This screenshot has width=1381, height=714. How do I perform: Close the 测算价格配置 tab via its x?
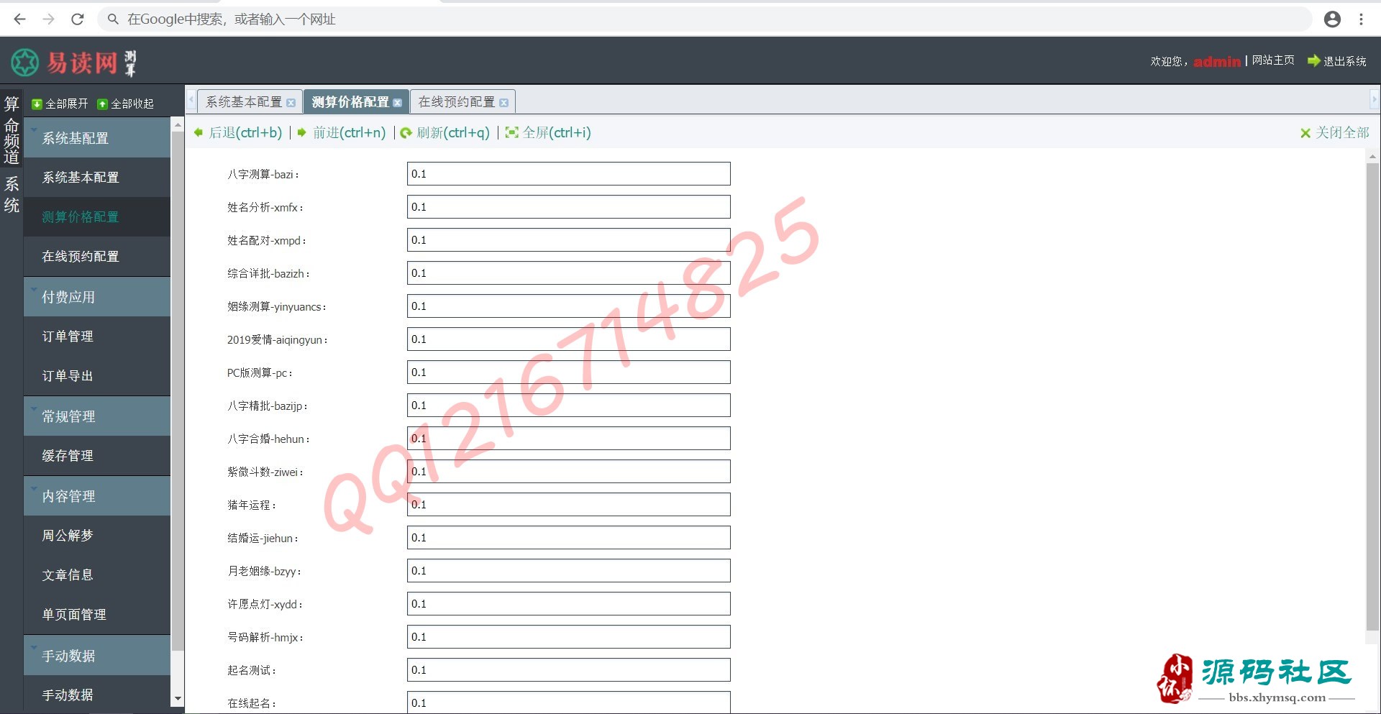[397, 103]
